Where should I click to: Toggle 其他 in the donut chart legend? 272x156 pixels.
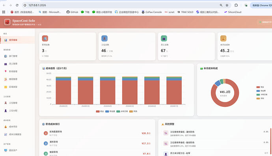point(260,98)
